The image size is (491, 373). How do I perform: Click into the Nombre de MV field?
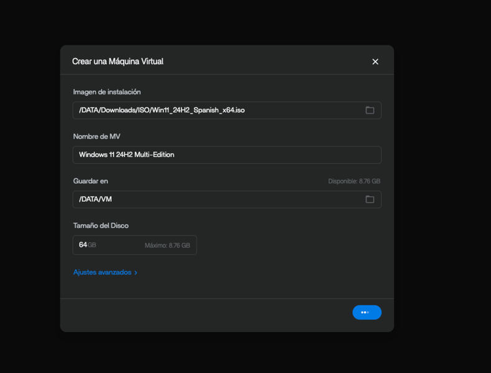tap(226, 155)
